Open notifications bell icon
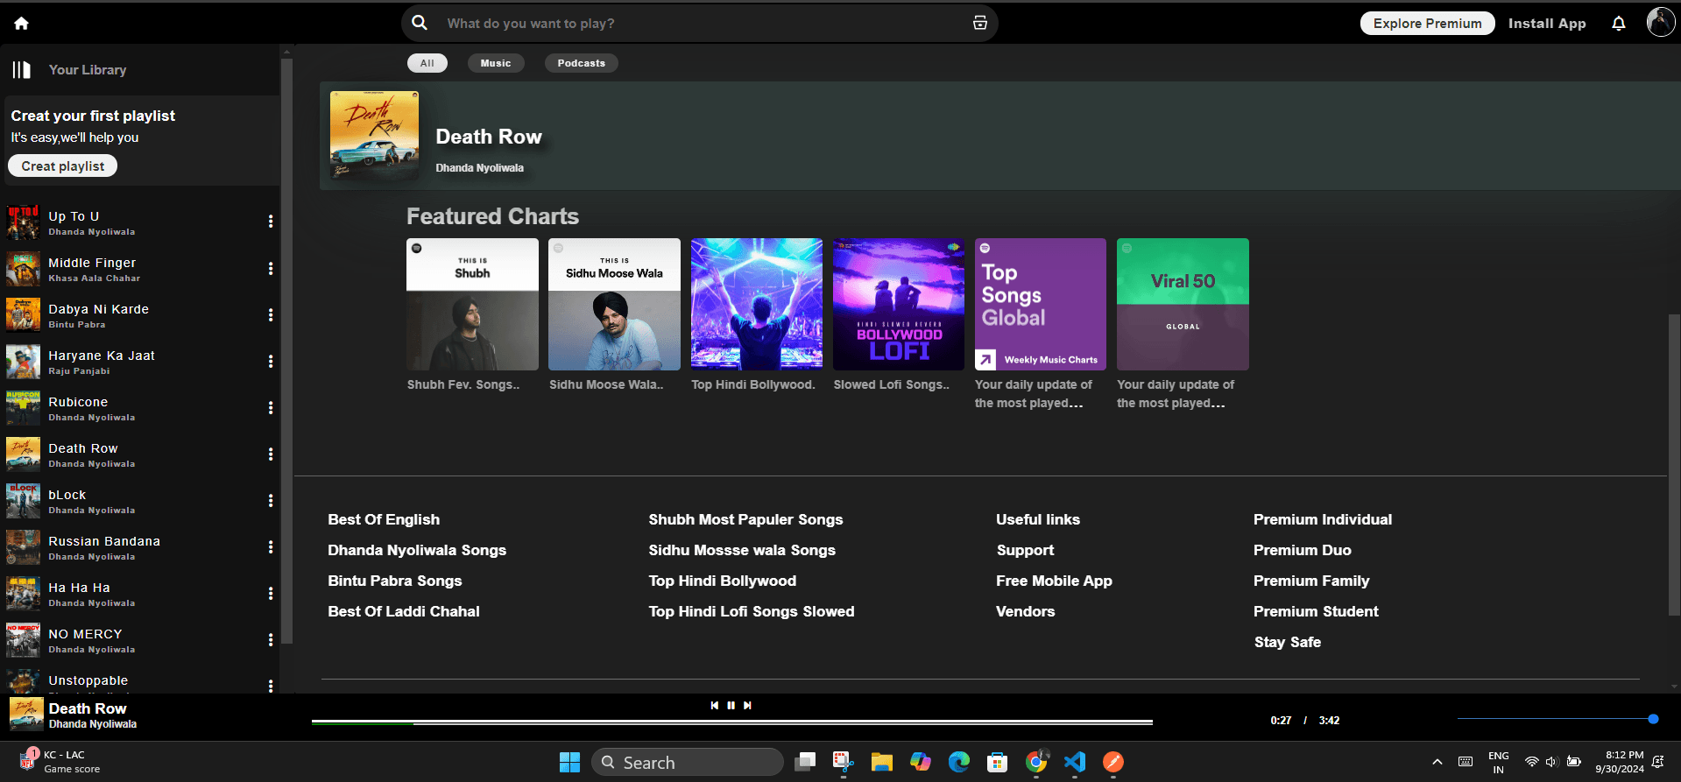The width and height of the screenshot is (1681, 782). pos(1619,24)
